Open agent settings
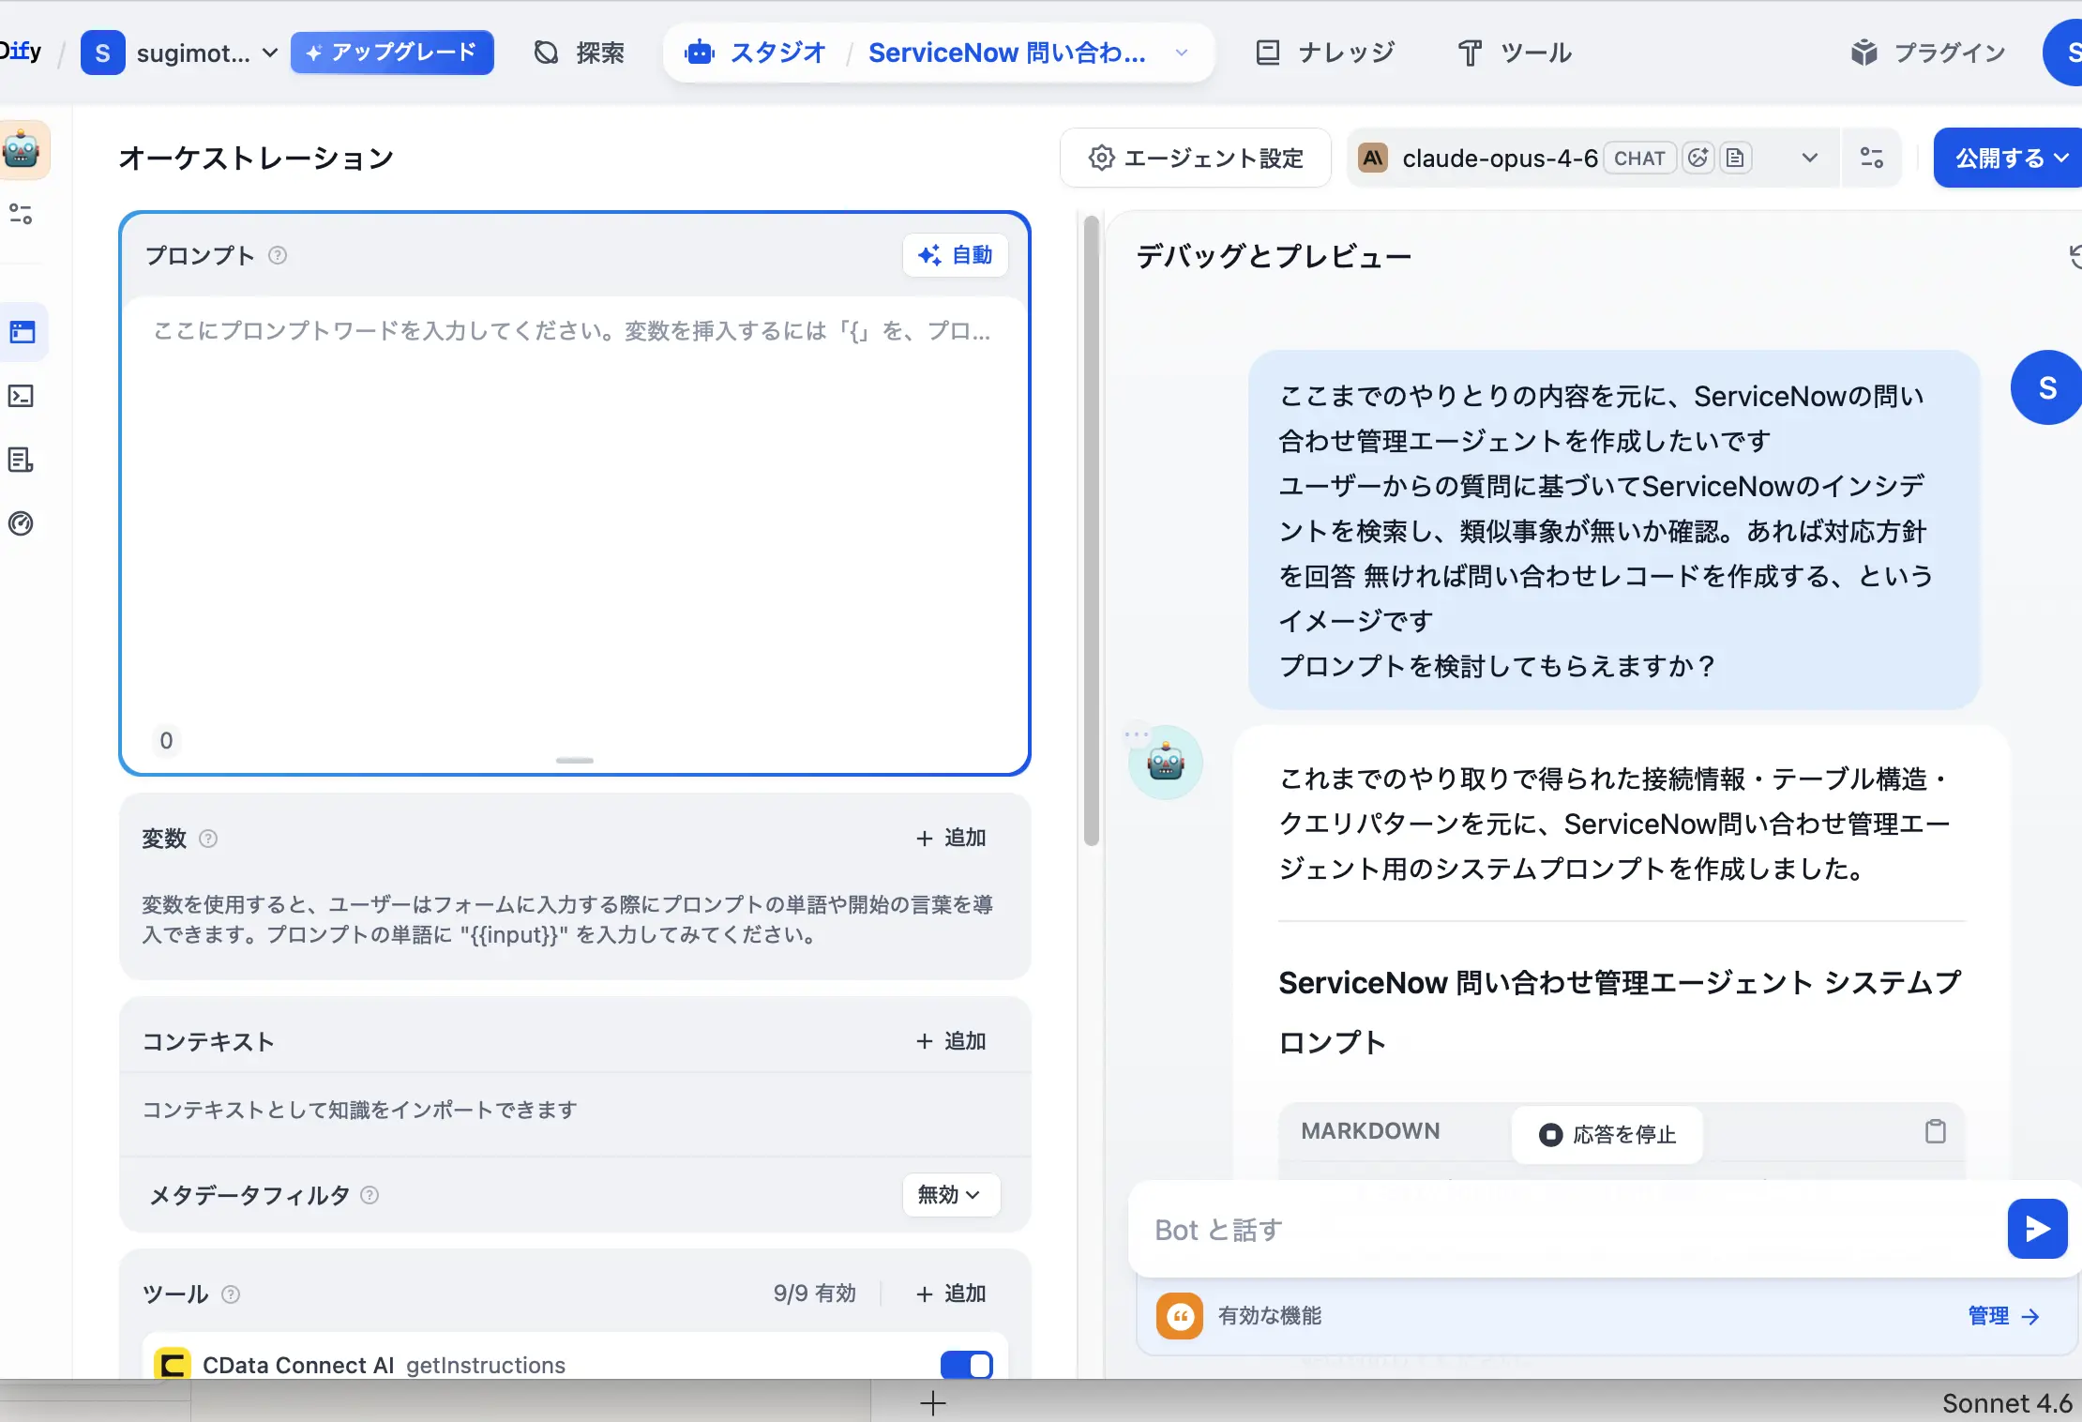Viewport: 2082px width, 1422px height. (1195, 158)
